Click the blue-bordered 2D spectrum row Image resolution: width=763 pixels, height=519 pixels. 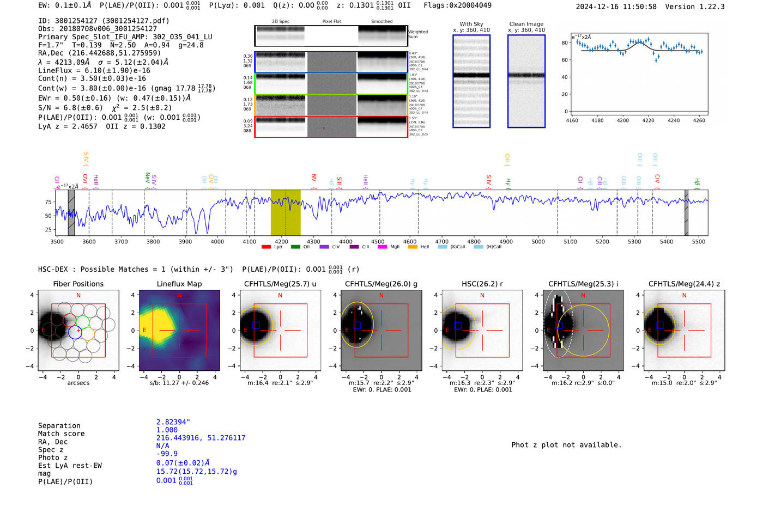click(331, 62)
